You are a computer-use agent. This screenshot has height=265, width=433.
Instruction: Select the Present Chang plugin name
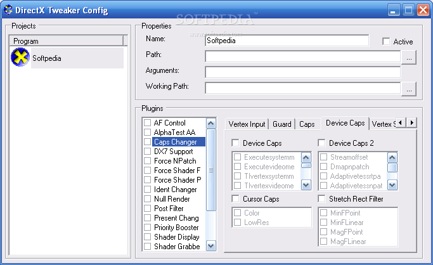[x=176, y=218]
